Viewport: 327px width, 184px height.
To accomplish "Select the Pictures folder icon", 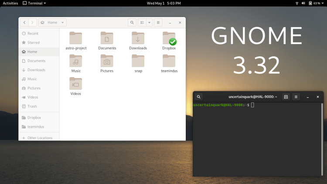I will [x=107, y=61].
